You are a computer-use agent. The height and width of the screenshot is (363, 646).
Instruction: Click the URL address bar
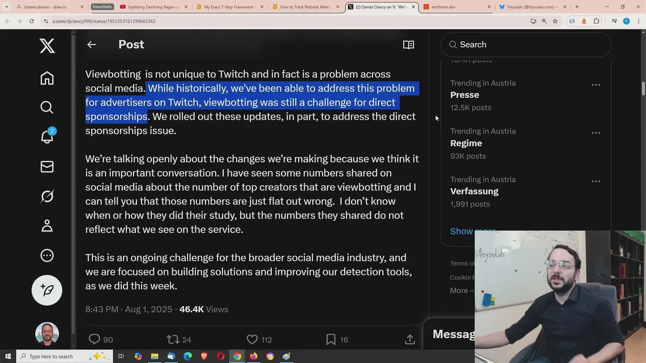pyautogui.click(x=283, y=21)
